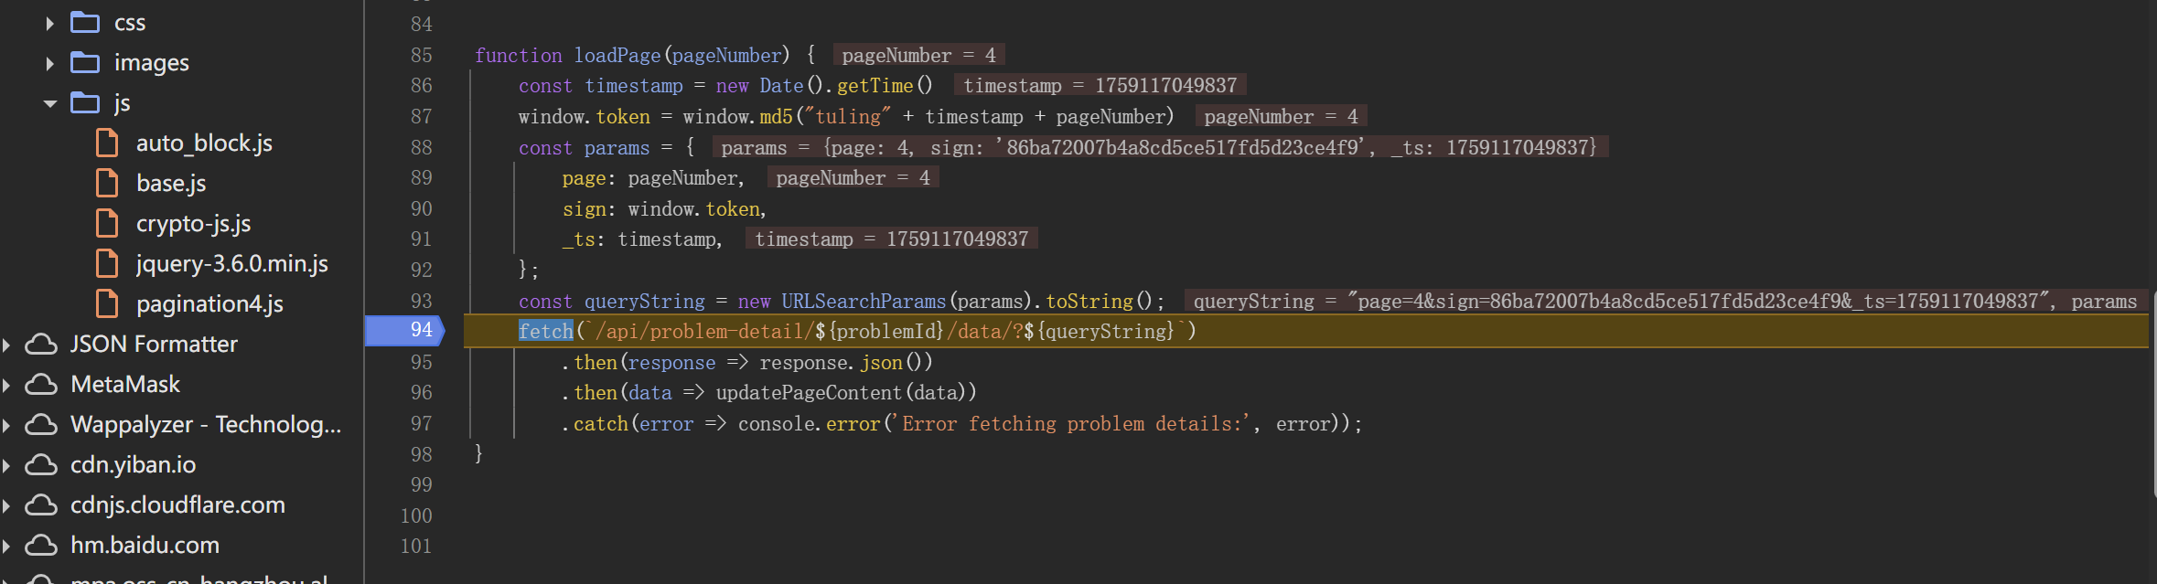Set breakpoint on line number 86
This screenshot has height=584, width=2157.
421,86
